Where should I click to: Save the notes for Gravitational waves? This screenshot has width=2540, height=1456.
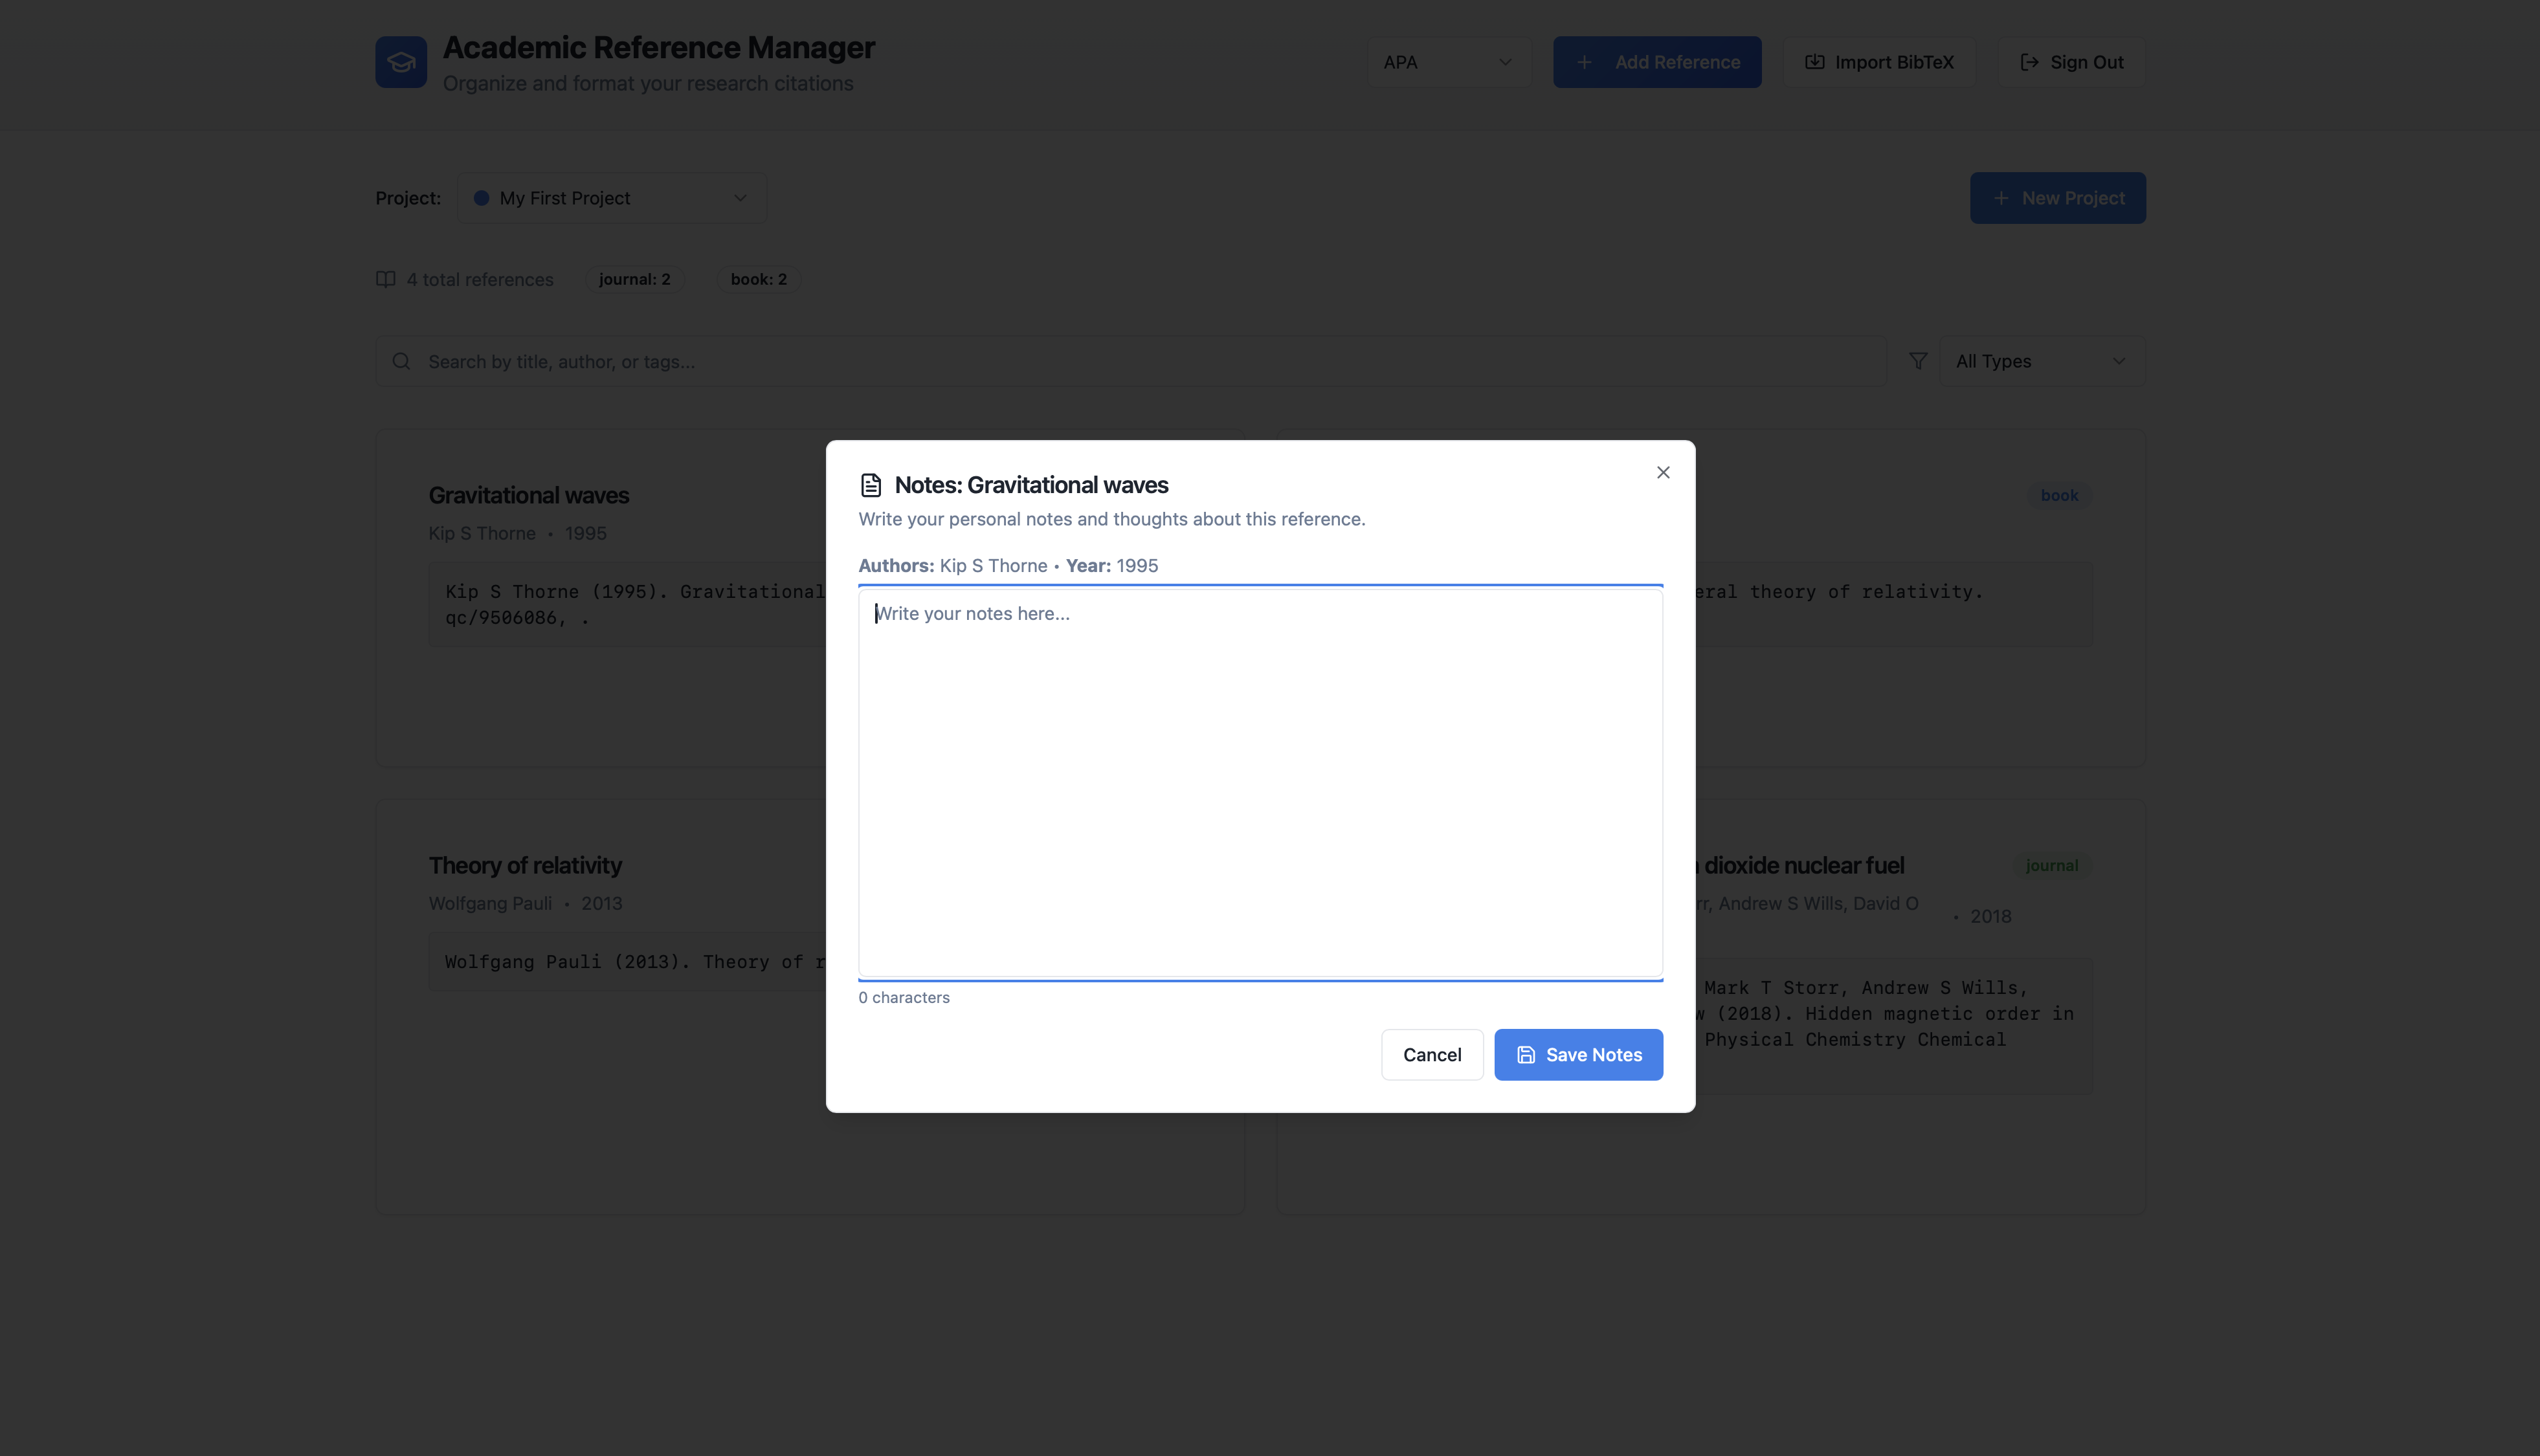[1578, 1054]
